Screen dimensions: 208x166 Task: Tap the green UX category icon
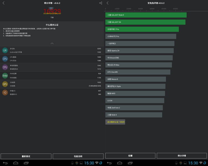pos(5,50)
